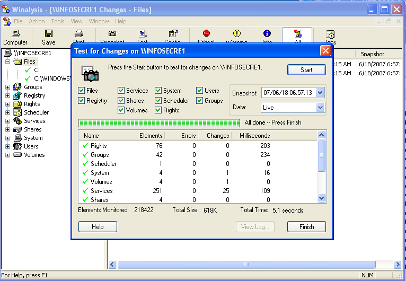The width and height of the screenshot is (406, 281).
Task: Expand the Shares tree node
Action: pyautogui.click(x=8, y=129)
